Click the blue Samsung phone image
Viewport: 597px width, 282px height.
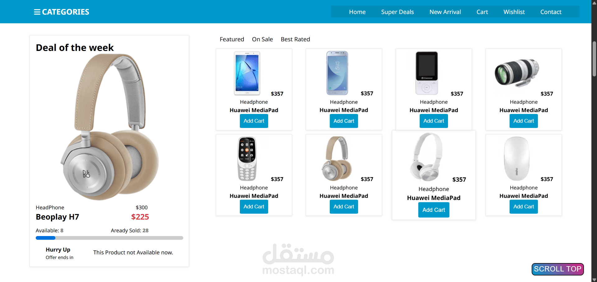[337, 73]
